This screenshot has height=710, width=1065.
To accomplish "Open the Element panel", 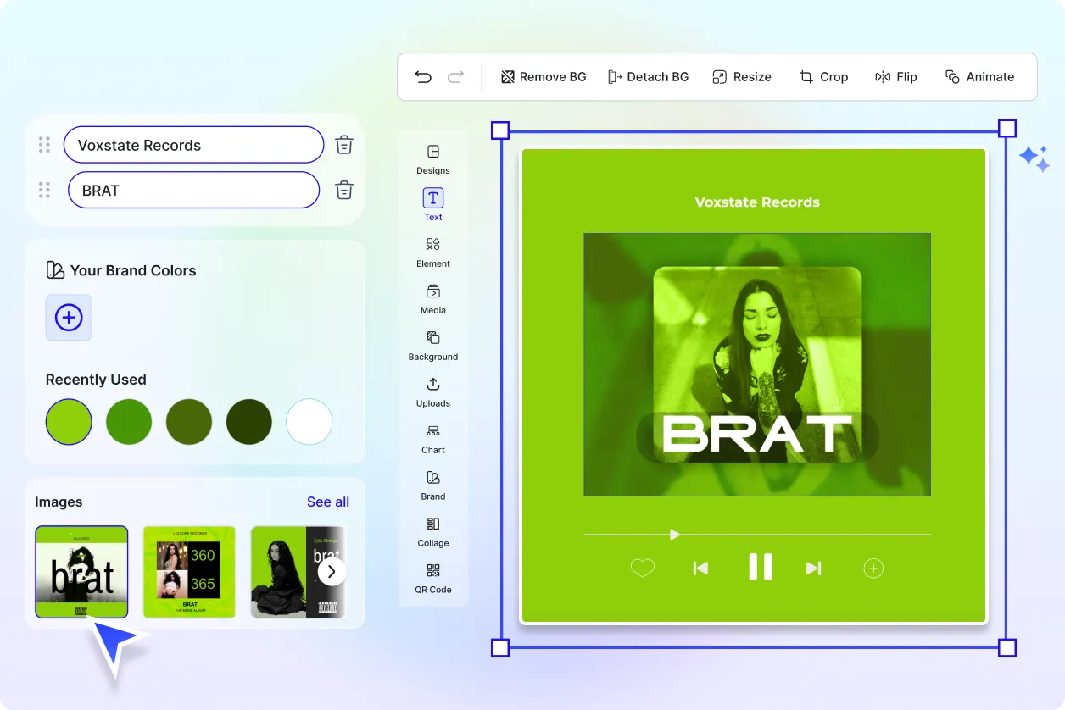I will pos(432,252).
